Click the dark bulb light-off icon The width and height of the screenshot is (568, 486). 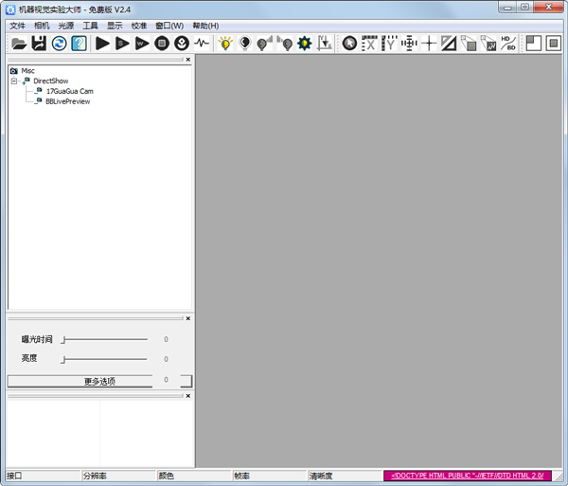[245, 44]
